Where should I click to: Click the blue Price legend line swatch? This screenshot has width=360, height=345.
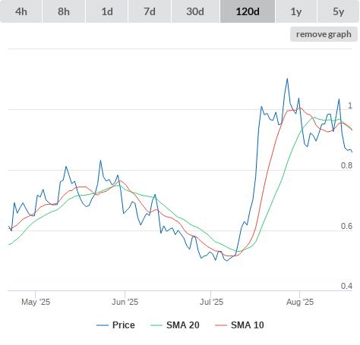103,325
